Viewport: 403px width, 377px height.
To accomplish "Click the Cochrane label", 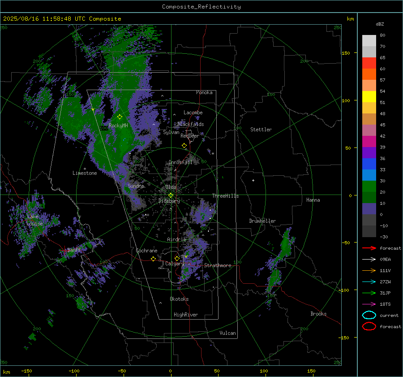I will (x=146, y=251).
